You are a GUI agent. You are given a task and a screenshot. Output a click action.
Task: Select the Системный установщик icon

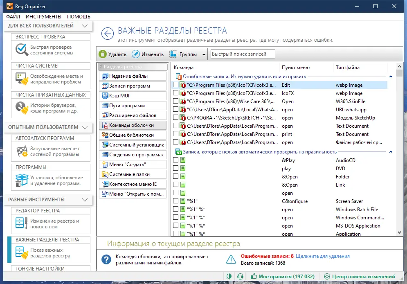pyautogui.click(x=105, y=145)
